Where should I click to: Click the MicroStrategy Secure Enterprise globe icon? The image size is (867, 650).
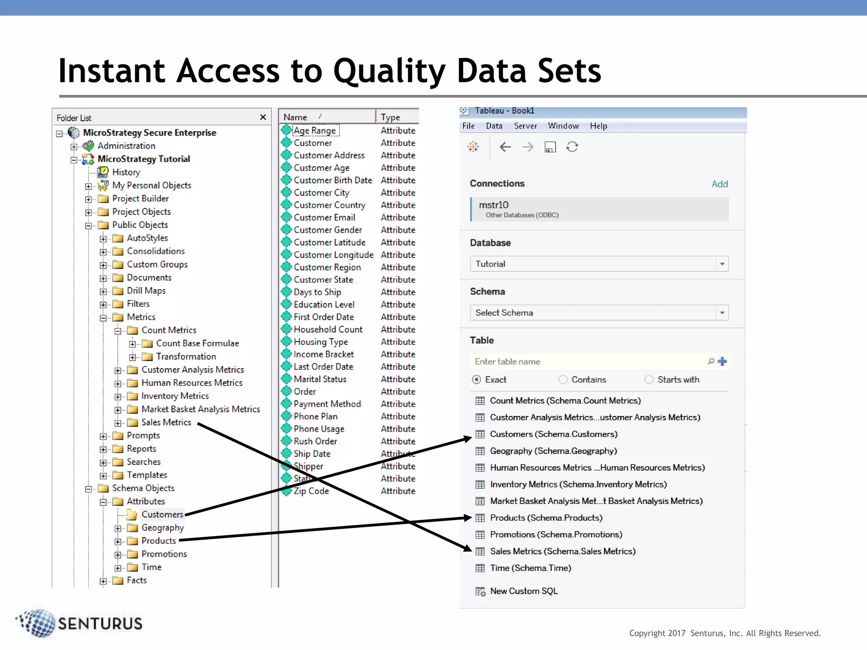[x=74, y=133]
